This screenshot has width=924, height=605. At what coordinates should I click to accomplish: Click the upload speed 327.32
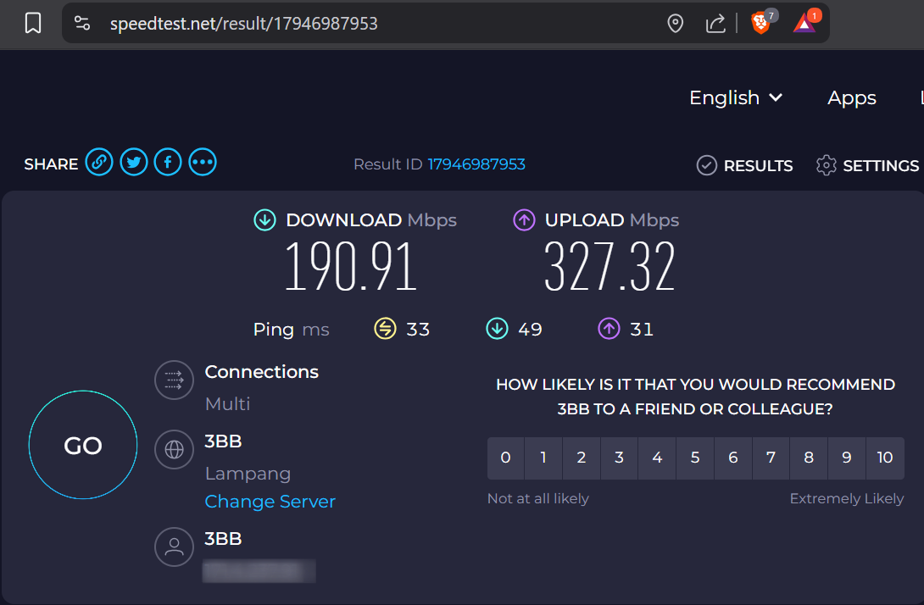(610, 266)
